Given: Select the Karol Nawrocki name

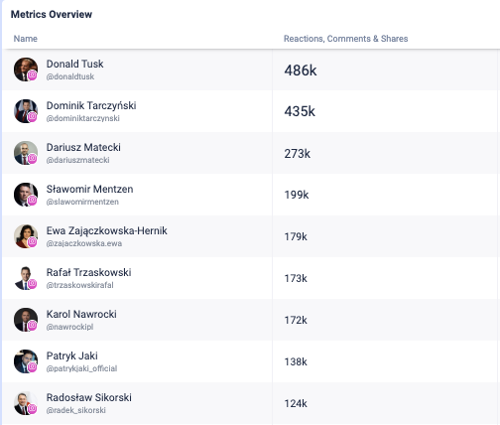Looking at the screenshot, I should pyautogui.click(x=81, y=314).
